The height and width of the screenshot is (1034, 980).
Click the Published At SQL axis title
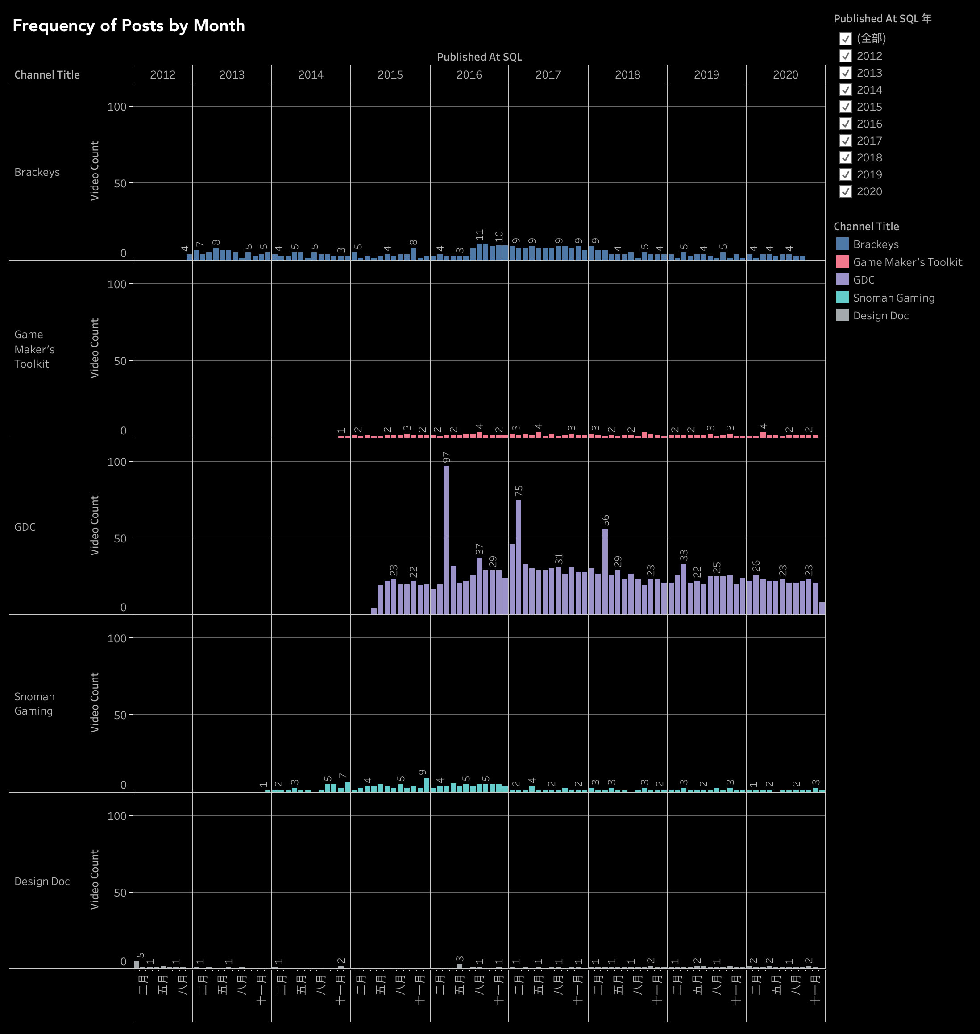point(479,57)
